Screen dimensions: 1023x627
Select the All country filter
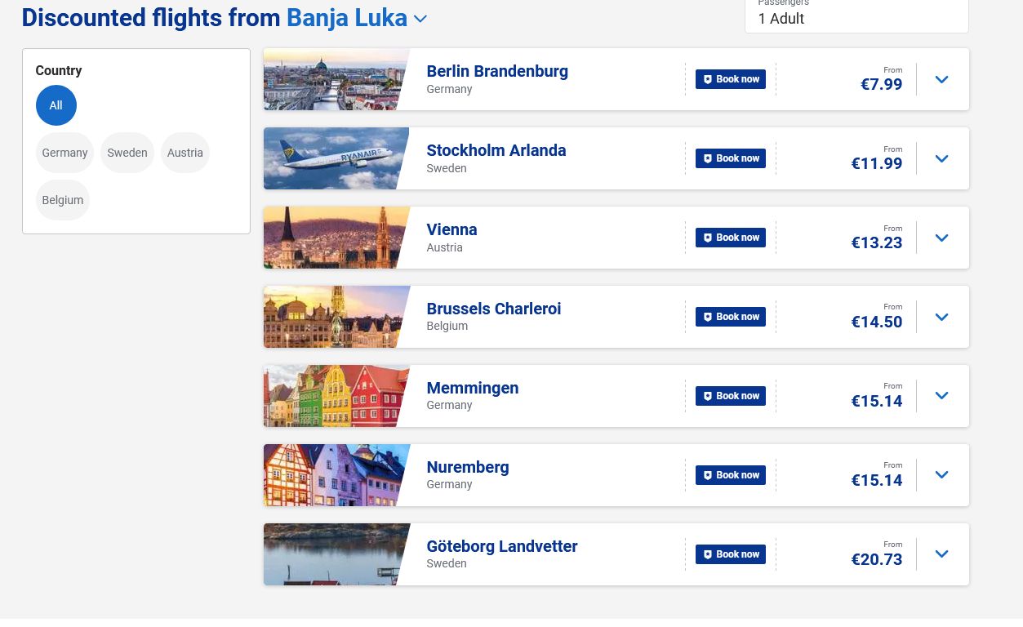click(56, 105)
